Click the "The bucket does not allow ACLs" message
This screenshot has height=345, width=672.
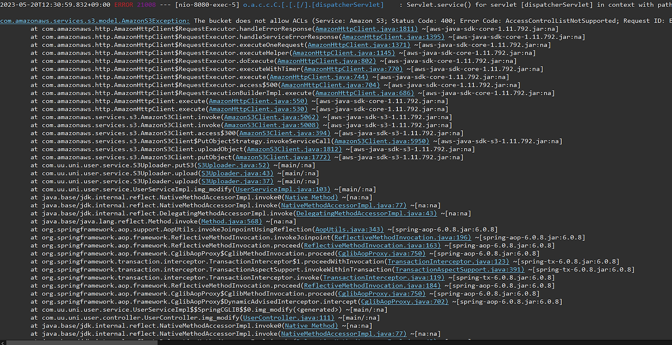[x=251, y=21]
